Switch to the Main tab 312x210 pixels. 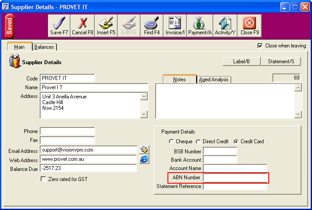19,47
